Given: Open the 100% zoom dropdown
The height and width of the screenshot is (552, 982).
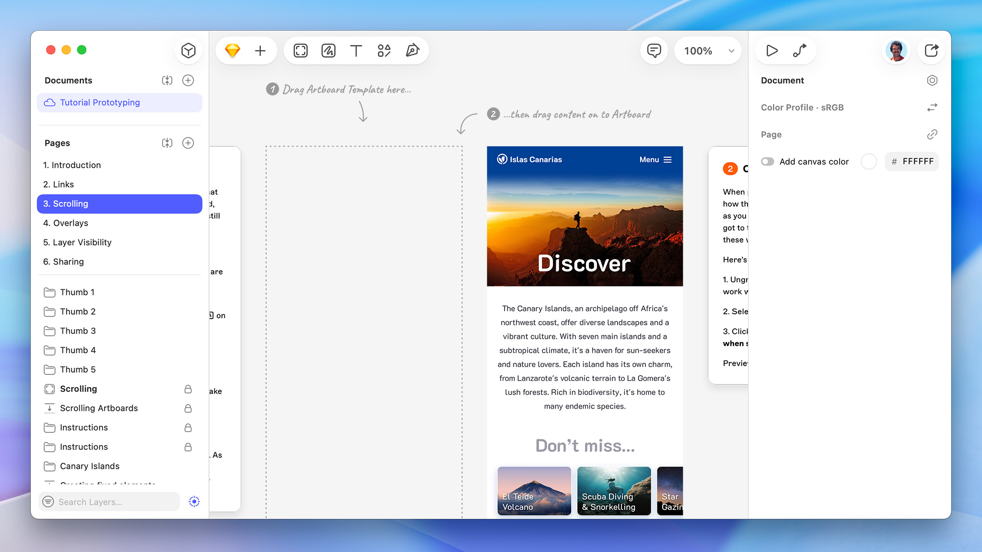Looking at the screenshot, I should coord(708,51).
